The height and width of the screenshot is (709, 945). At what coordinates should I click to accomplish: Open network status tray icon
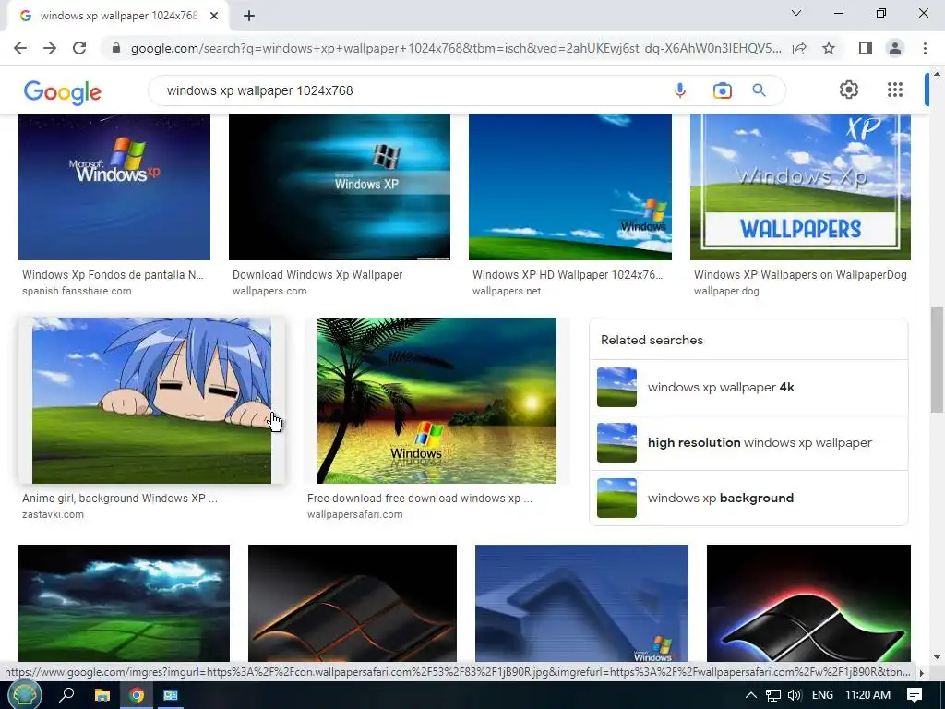(773, 695)
